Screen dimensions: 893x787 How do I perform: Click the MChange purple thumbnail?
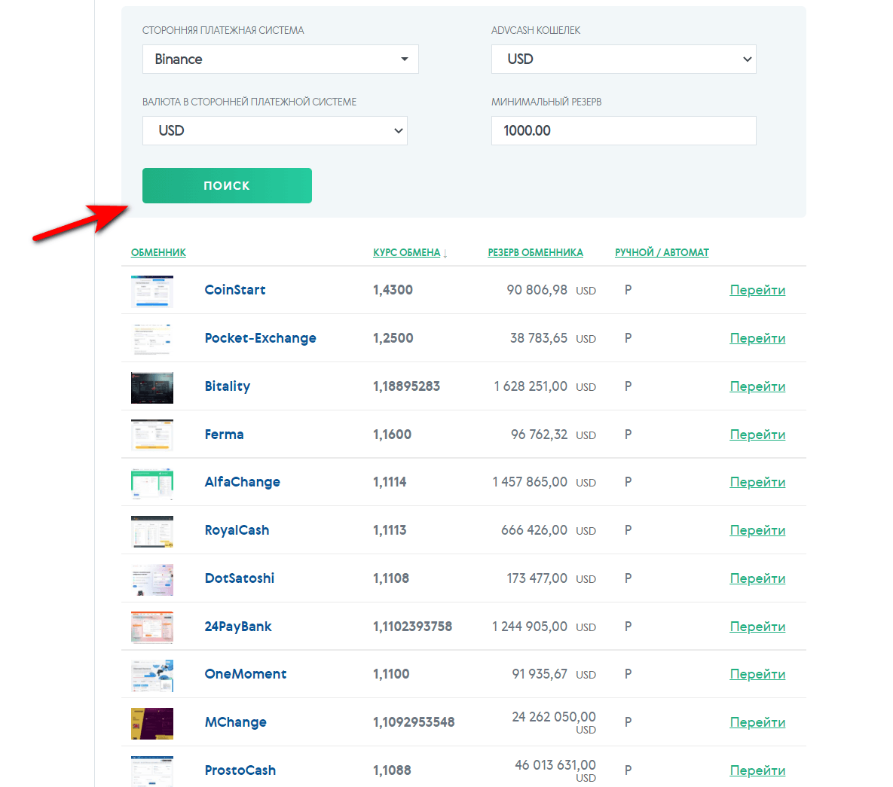[152, 723]
